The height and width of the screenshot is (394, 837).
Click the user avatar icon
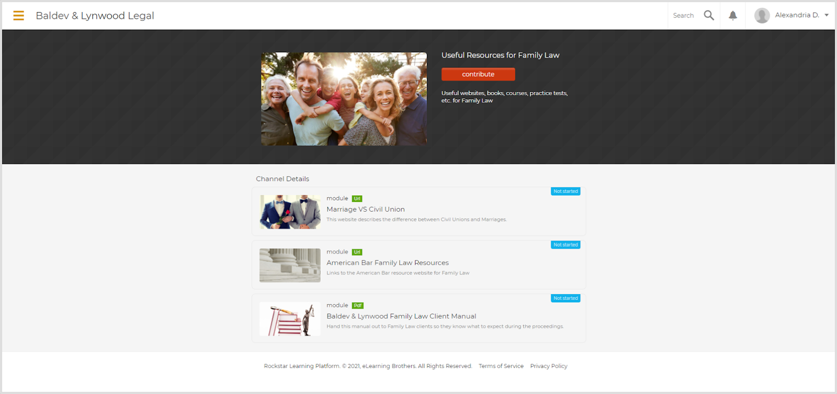tap(762, 15)
